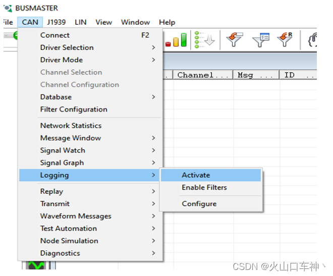Click the Msg column header
333x276 pixels.
(256, 75)
